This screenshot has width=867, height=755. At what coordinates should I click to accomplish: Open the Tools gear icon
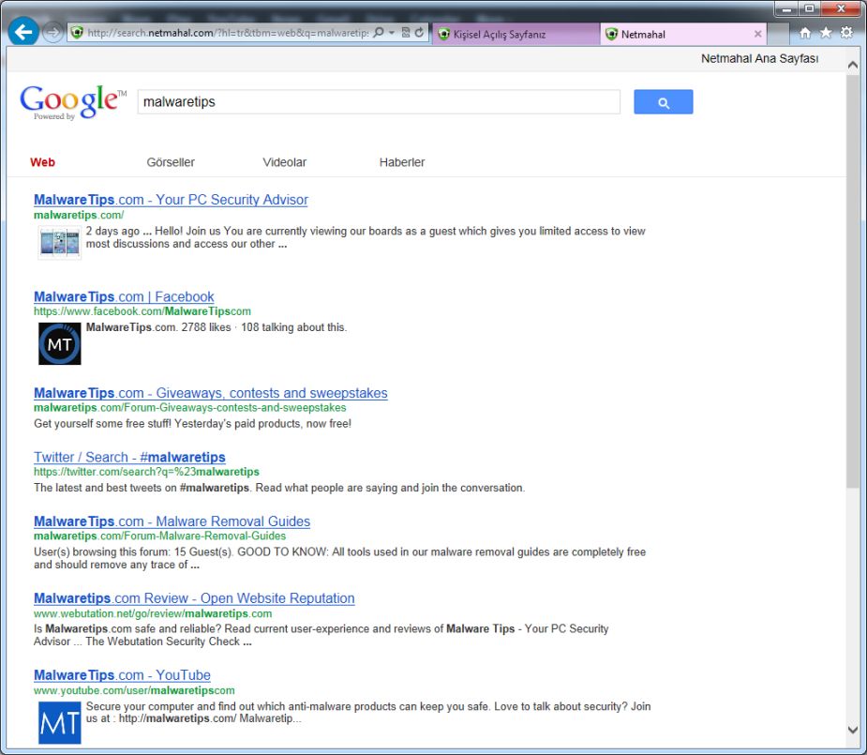(x=846, y=33)
